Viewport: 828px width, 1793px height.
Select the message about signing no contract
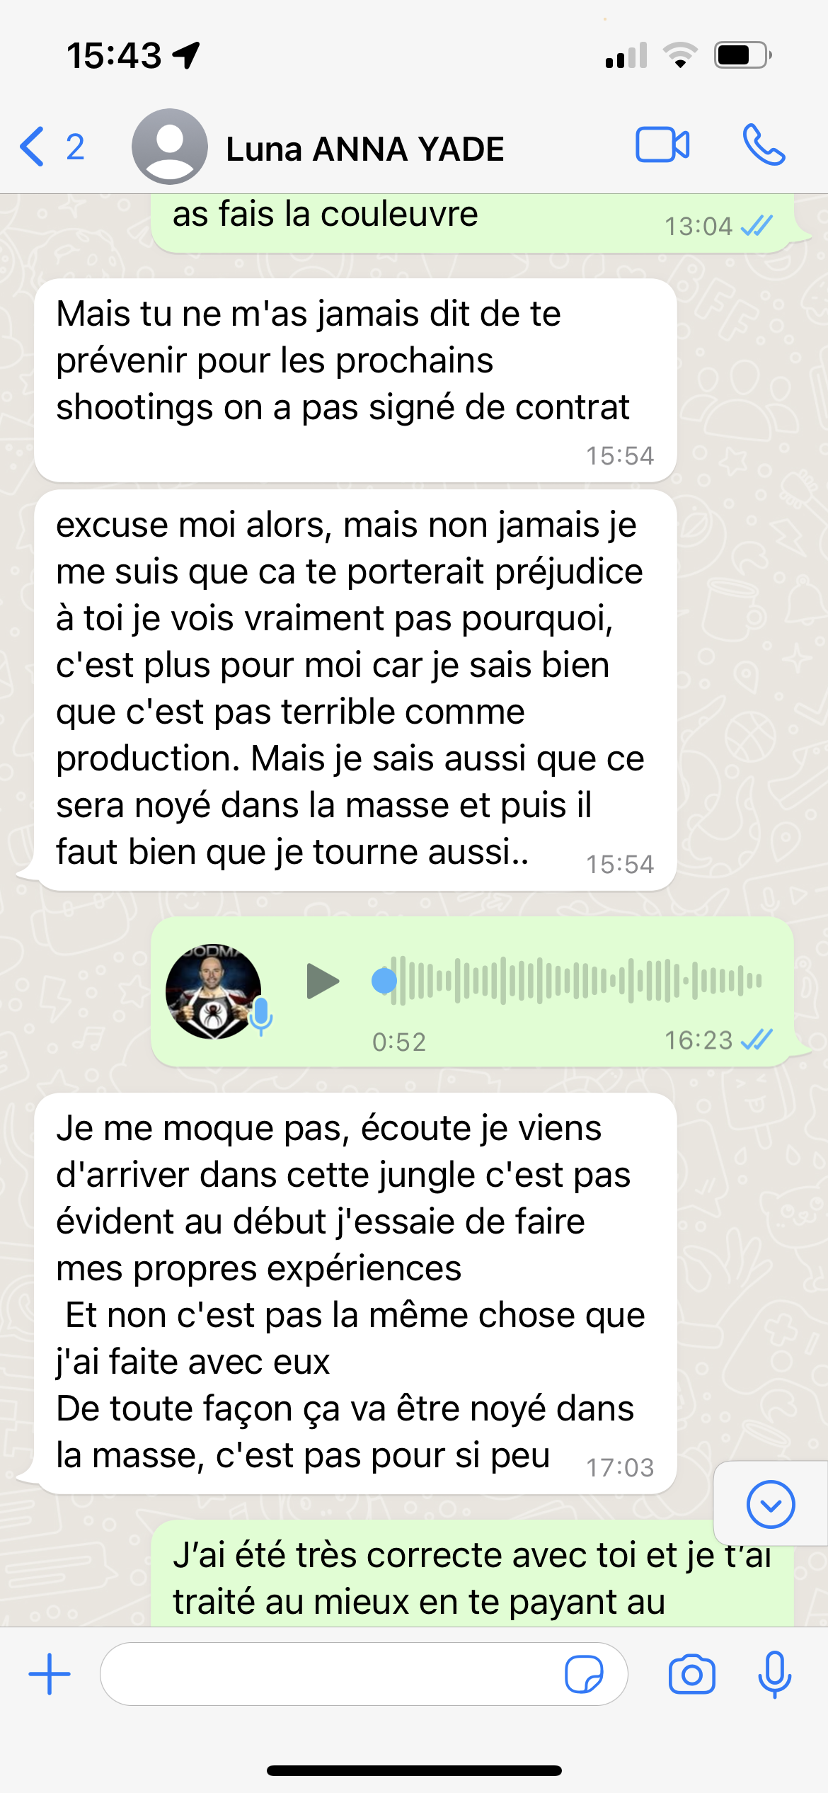pos(355,380)
